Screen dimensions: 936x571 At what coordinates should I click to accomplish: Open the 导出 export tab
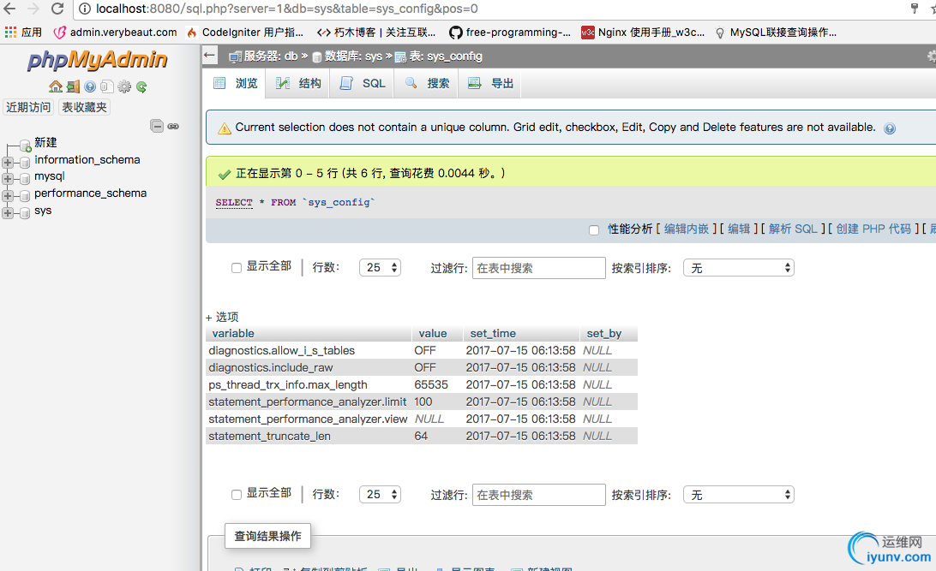point(490,83)
